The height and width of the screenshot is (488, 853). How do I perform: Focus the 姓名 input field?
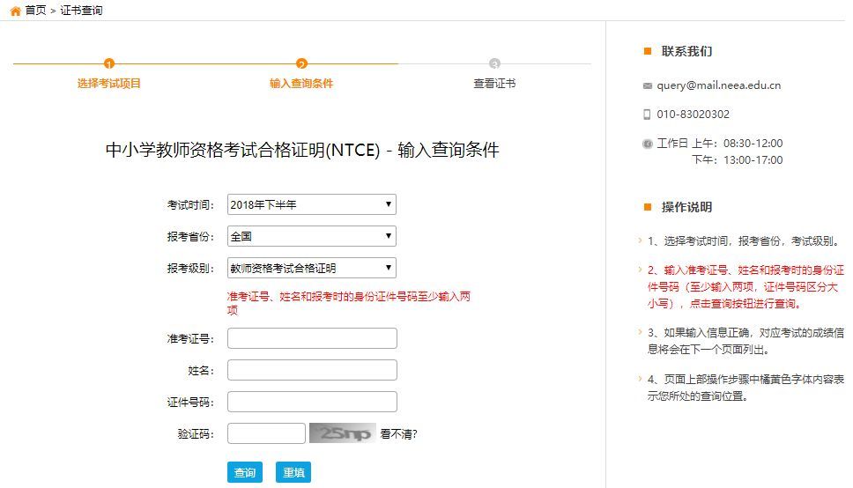click(x=312, y=370)
